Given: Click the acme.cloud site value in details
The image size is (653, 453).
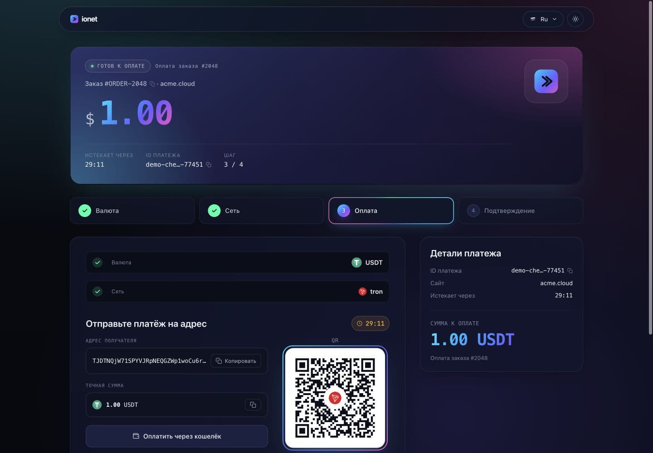Looking at the screenshot, I should [556, 283].
